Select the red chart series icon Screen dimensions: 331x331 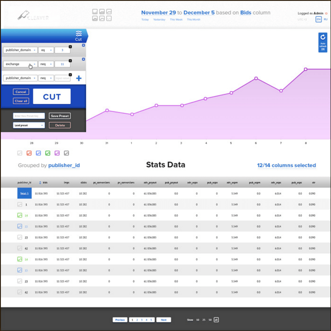click(x=29, y=153)
